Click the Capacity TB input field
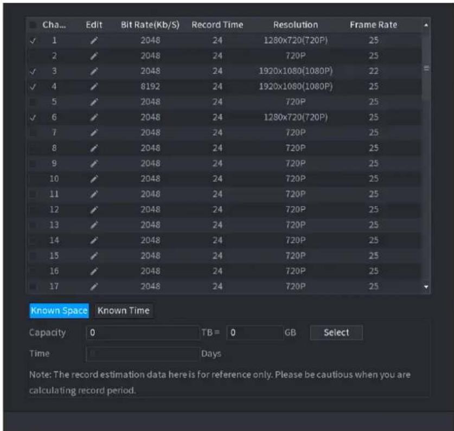Screen dimensions: 454x431 pos(143,332)
